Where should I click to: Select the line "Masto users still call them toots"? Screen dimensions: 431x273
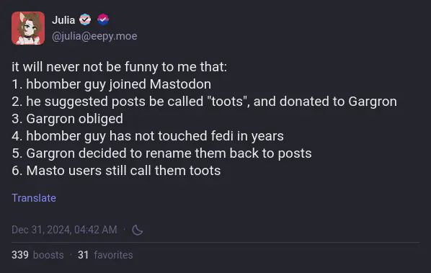116,171
